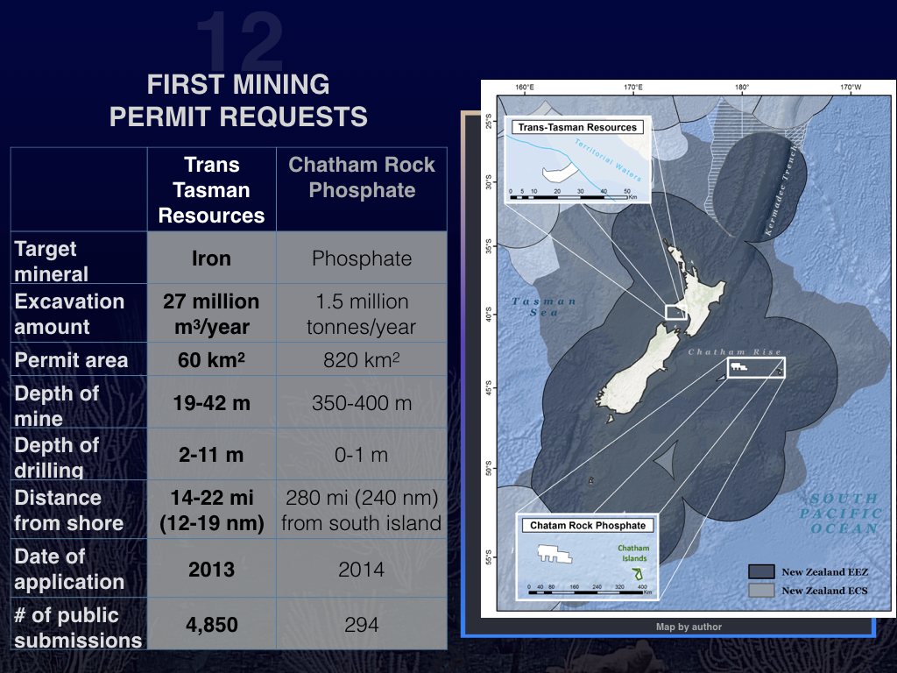Select the Target mineral row label

[x=79, y=261]
